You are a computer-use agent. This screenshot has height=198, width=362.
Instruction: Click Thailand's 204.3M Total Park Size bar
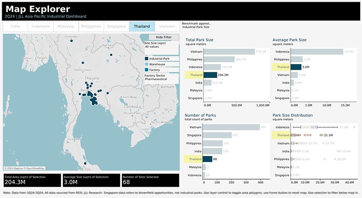[x=210, y=75]
